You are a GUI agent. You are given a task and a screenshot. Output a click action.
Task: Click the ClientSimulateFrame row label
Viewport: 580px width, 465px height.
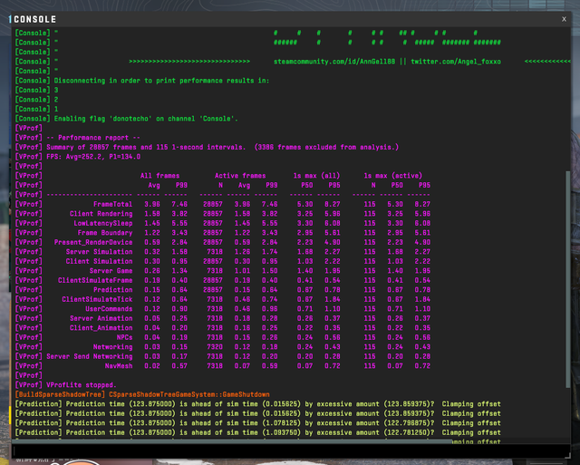pos(95,280)
